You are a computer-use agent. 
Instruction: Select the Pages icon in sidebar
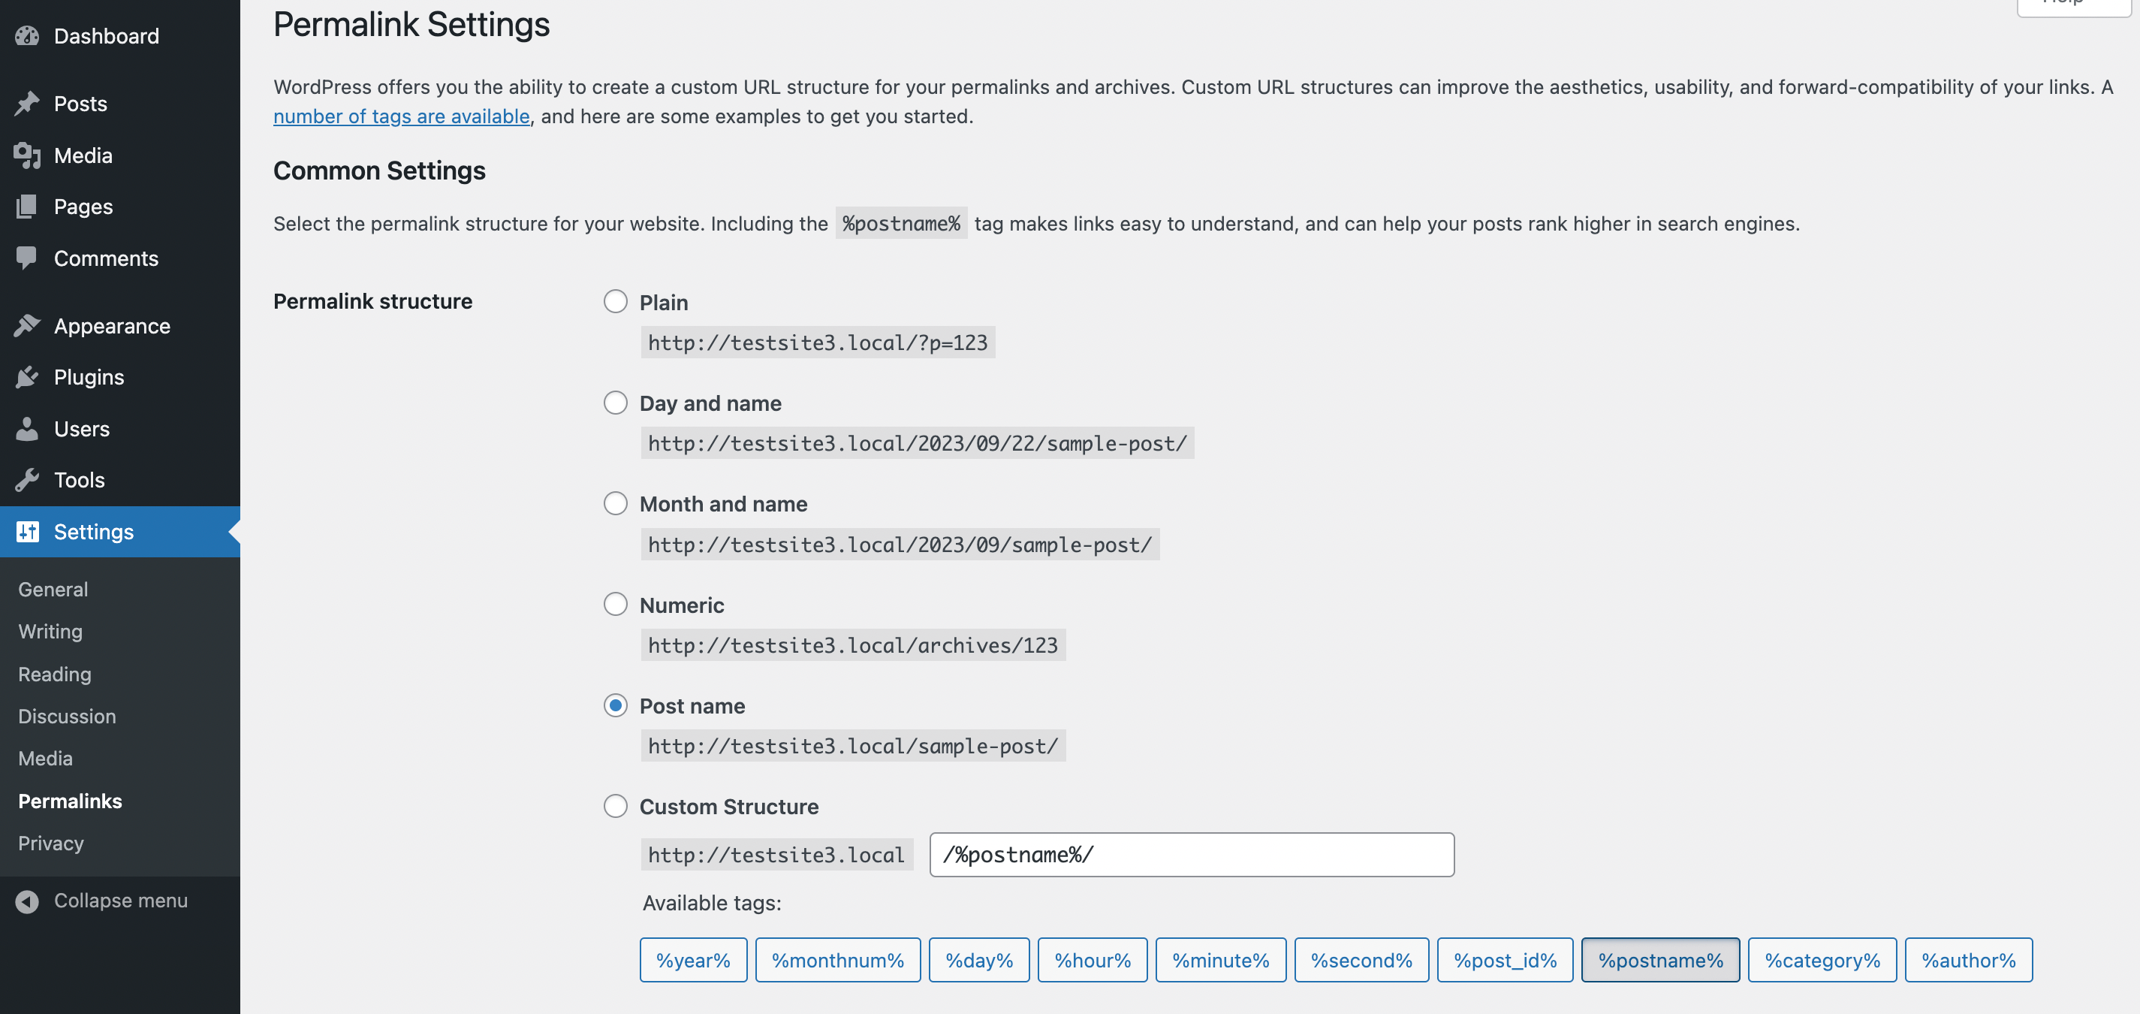pyautogui.click(x=28, y=206)
